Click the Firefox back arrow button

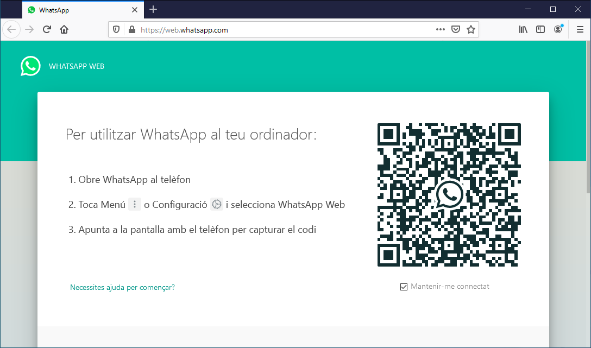pos(11,29)
